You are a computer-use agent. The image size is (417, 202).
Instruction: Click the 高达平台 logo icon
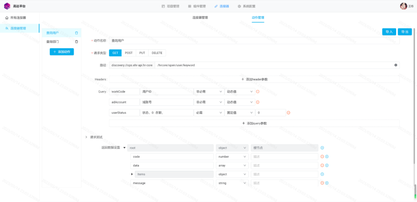tap(7, 6)
